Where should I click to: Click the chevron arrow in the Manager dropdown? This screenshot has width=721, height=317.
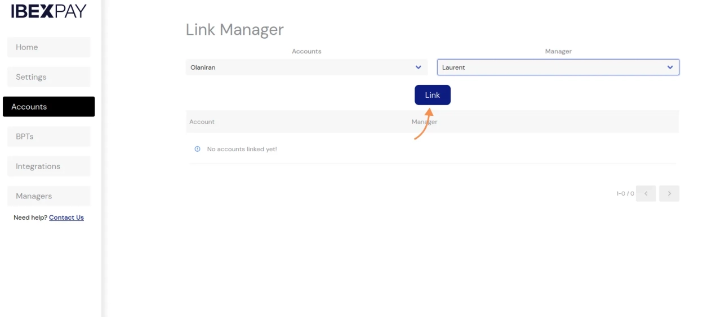[670, 67]
